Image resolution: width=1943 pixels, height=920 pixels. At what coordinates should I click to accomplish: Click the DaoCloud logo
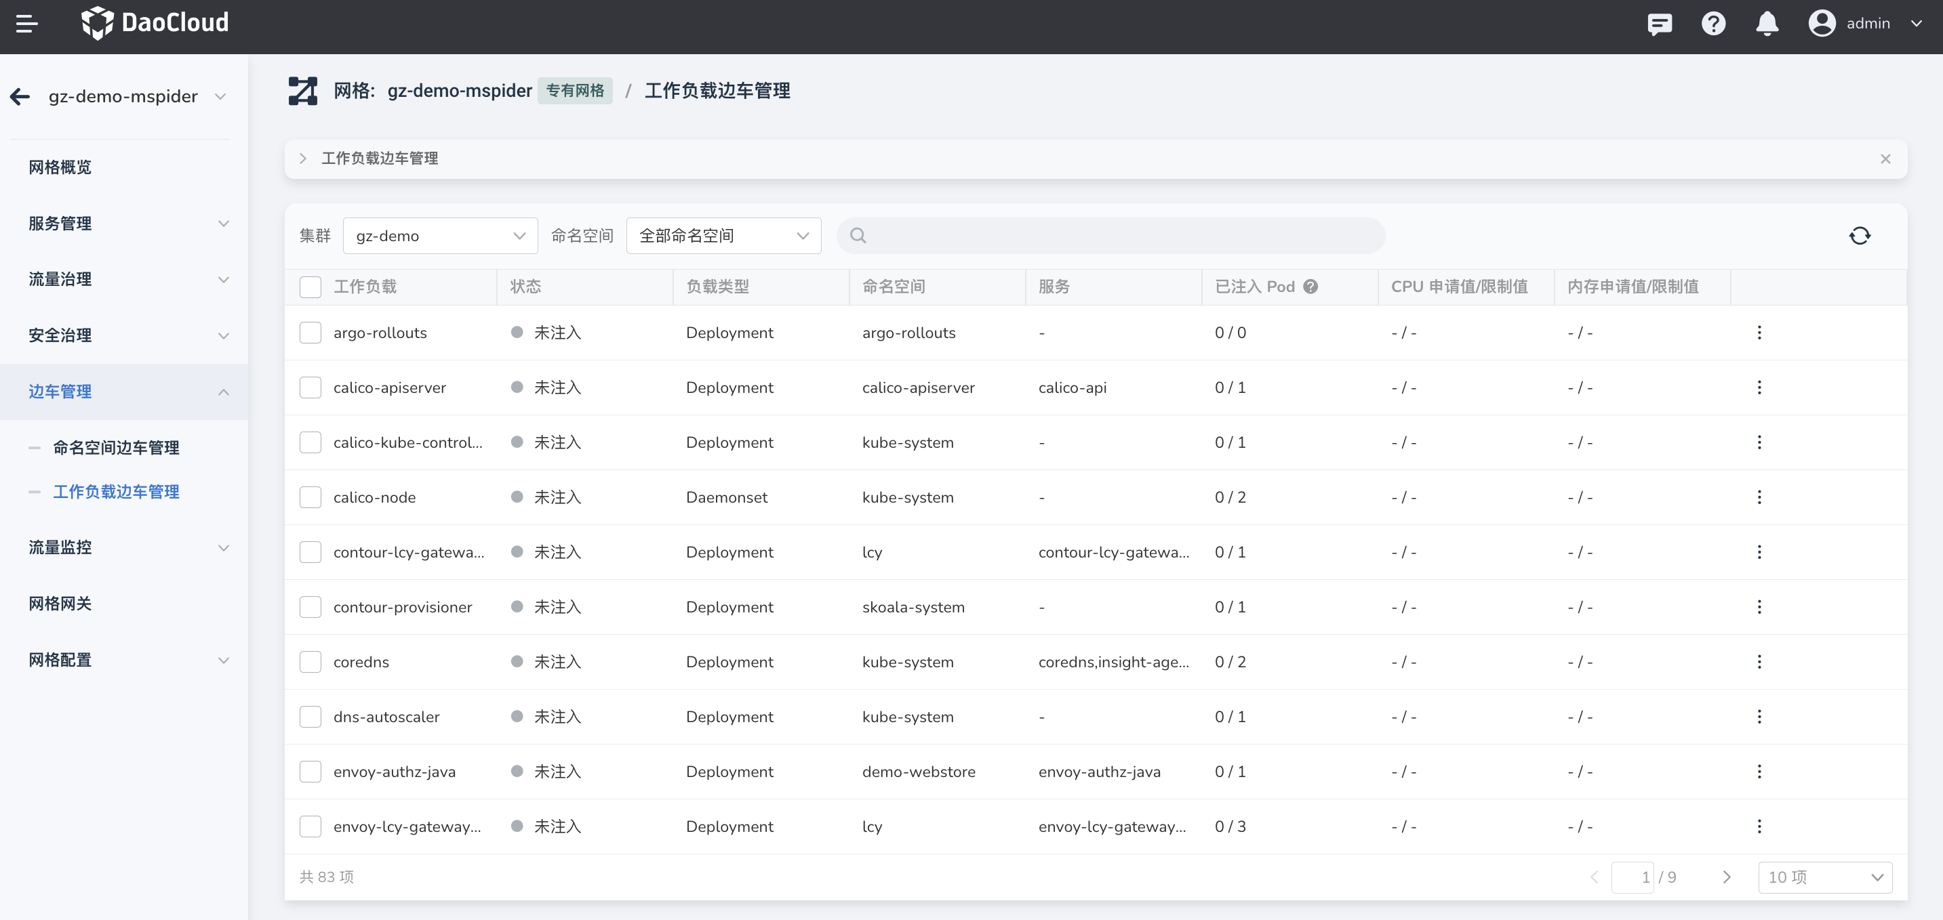tap(155, 22)
